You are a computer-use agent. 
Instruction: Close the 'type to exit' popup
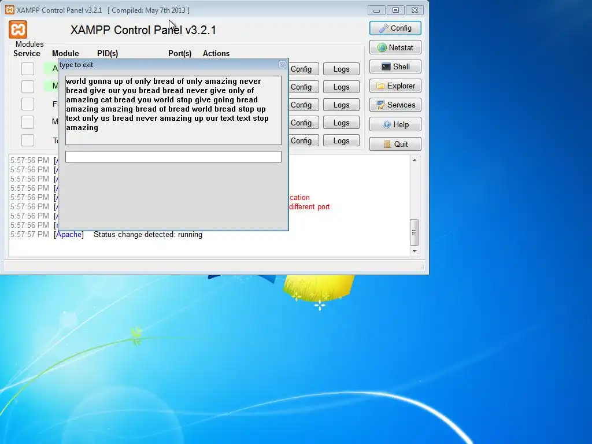(282, 65)
